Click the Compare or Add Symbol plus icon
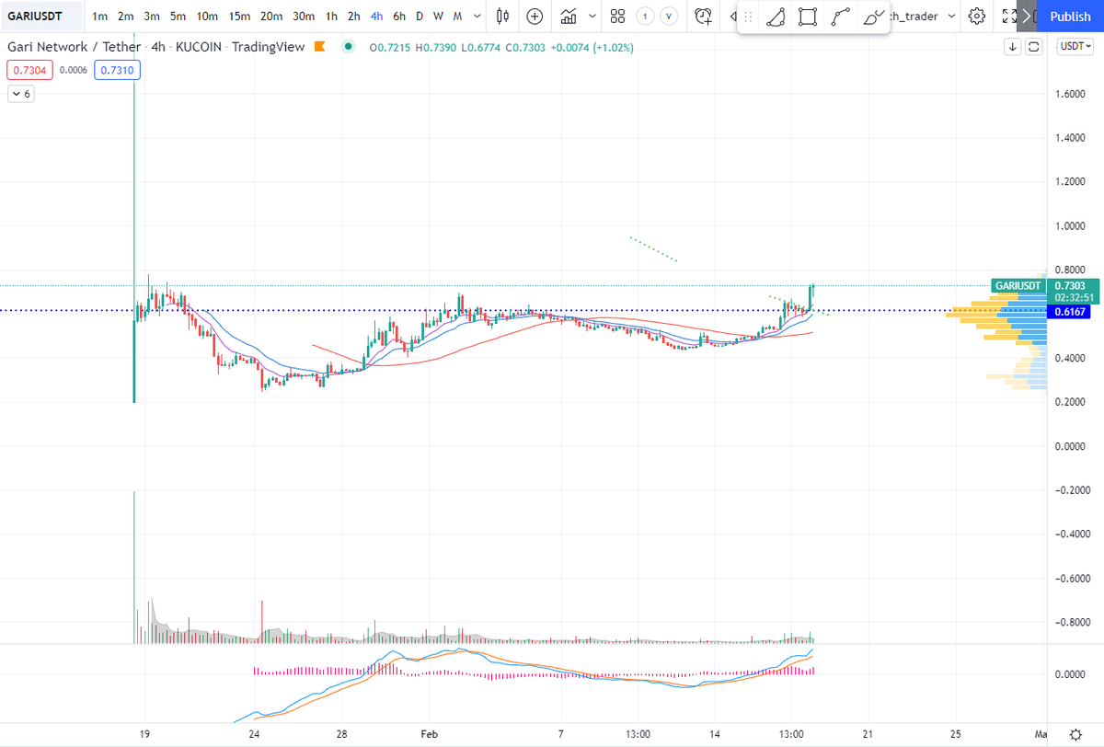Screen dimensions: 1104x747 pyautogui.click(x=535, y=16)
